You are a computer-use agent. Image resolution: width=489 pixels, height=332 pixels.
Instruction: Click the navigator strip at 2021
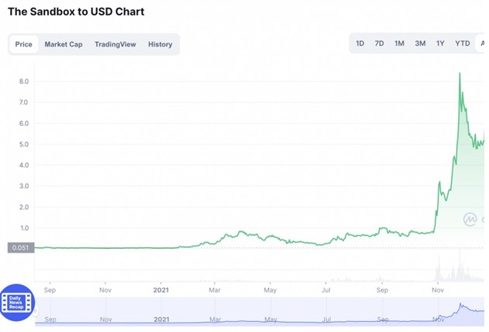coord(161,320)
